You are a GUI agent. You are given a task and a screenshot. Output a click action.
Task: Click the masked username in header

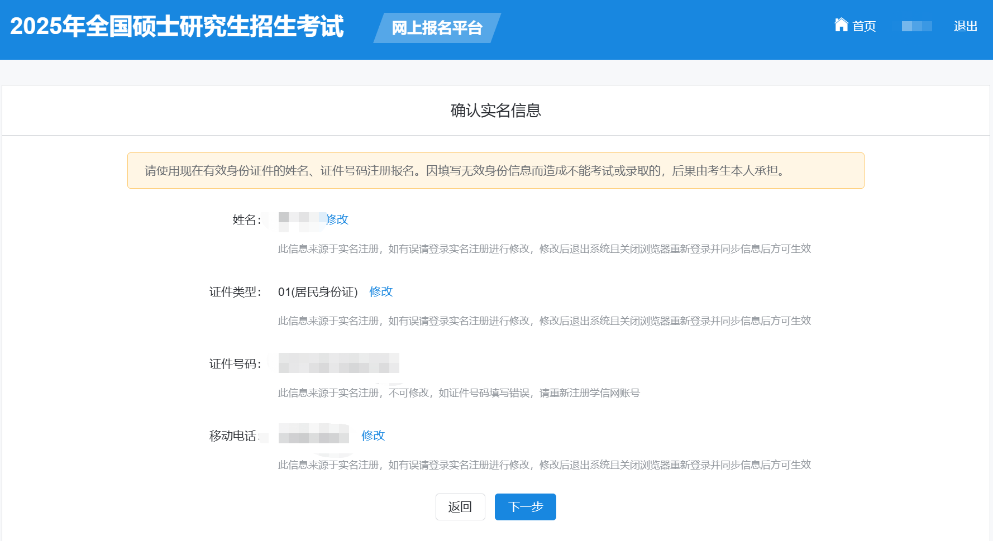(916, 26)
